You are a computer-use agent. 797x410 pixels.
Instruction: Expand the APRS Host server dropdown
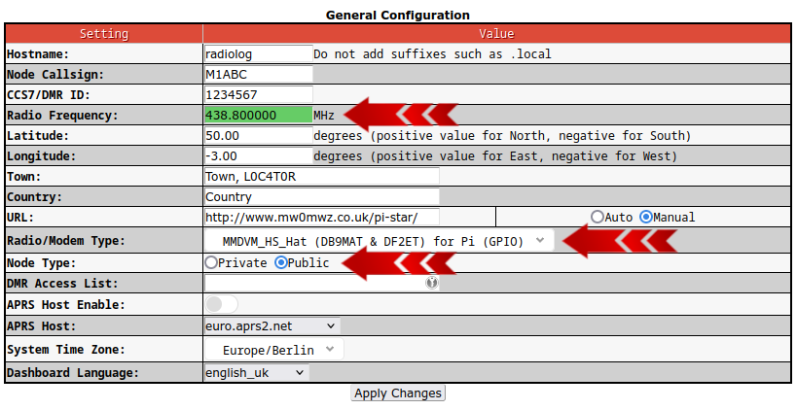(x=272, y=326)
